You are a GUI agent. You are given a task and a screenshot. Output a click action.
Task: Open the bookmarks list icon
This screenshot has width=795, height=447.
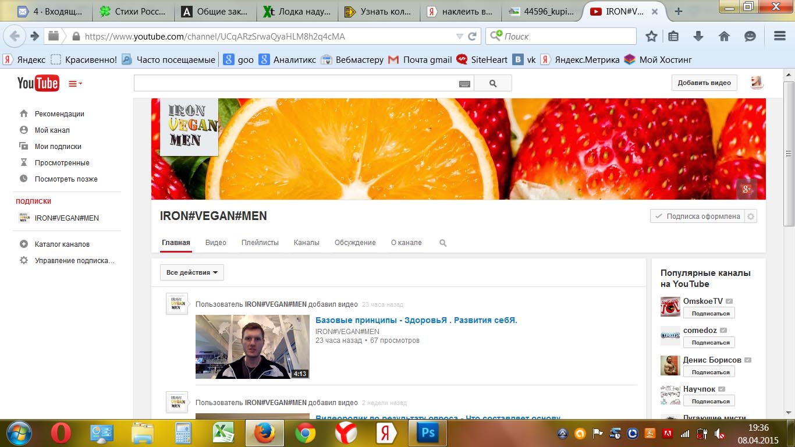673,36
